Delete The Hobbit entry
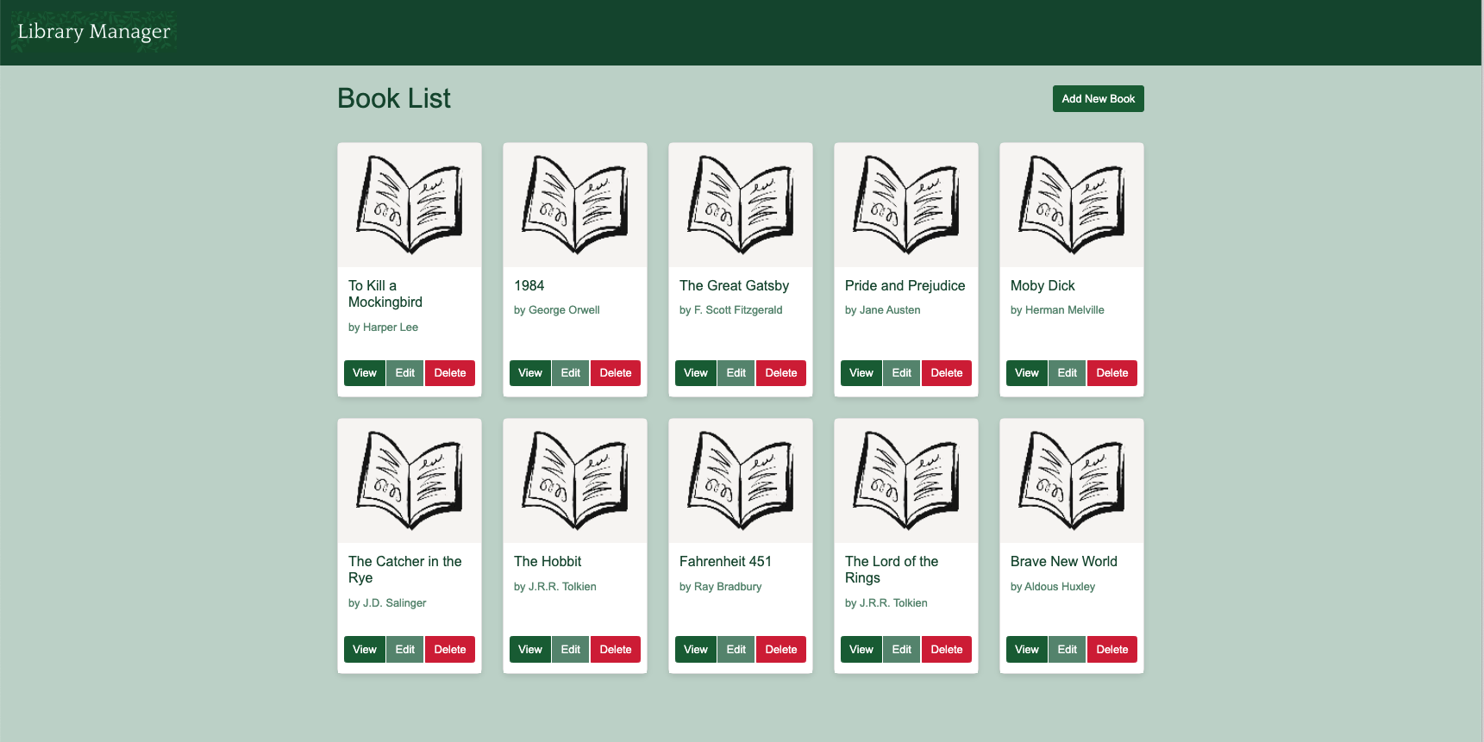 tap(615, 650)
